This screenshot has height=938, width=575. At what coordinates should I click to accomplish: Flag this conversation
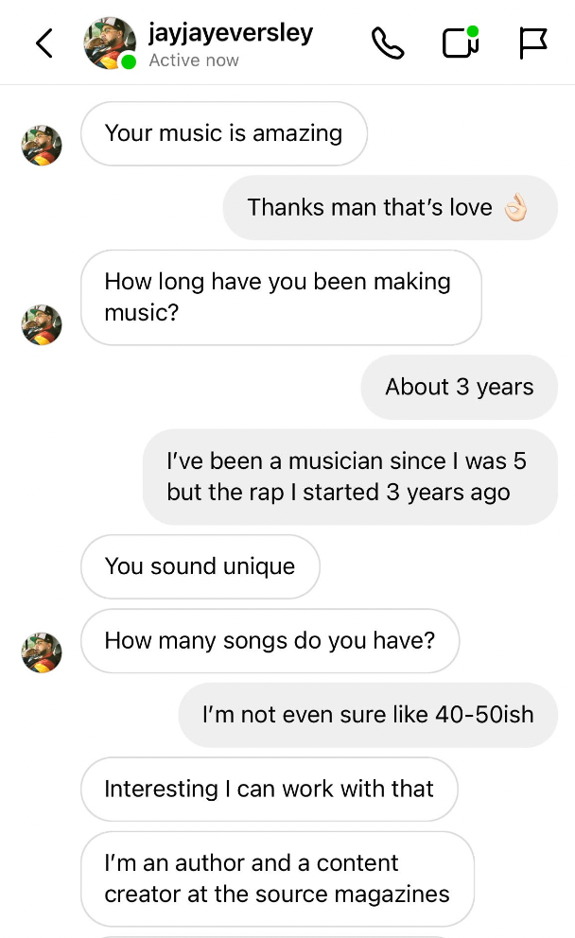tap(533, 43)
